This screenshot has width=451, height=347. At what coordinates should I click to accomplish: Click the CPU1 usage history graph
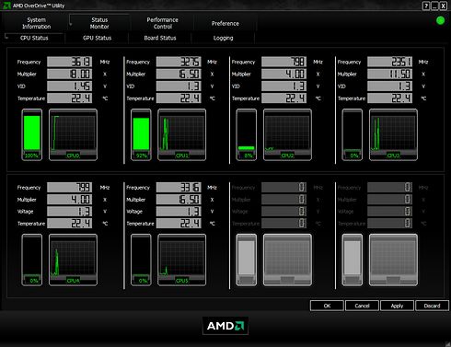[x=181, y=134]
